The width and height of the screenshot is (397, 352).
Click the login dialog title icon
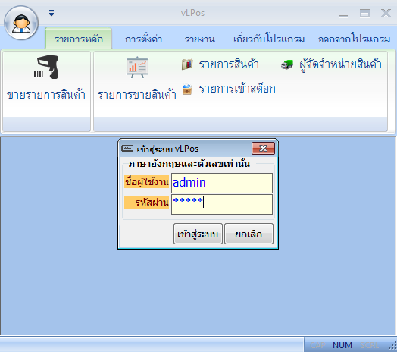pos(127,148)
